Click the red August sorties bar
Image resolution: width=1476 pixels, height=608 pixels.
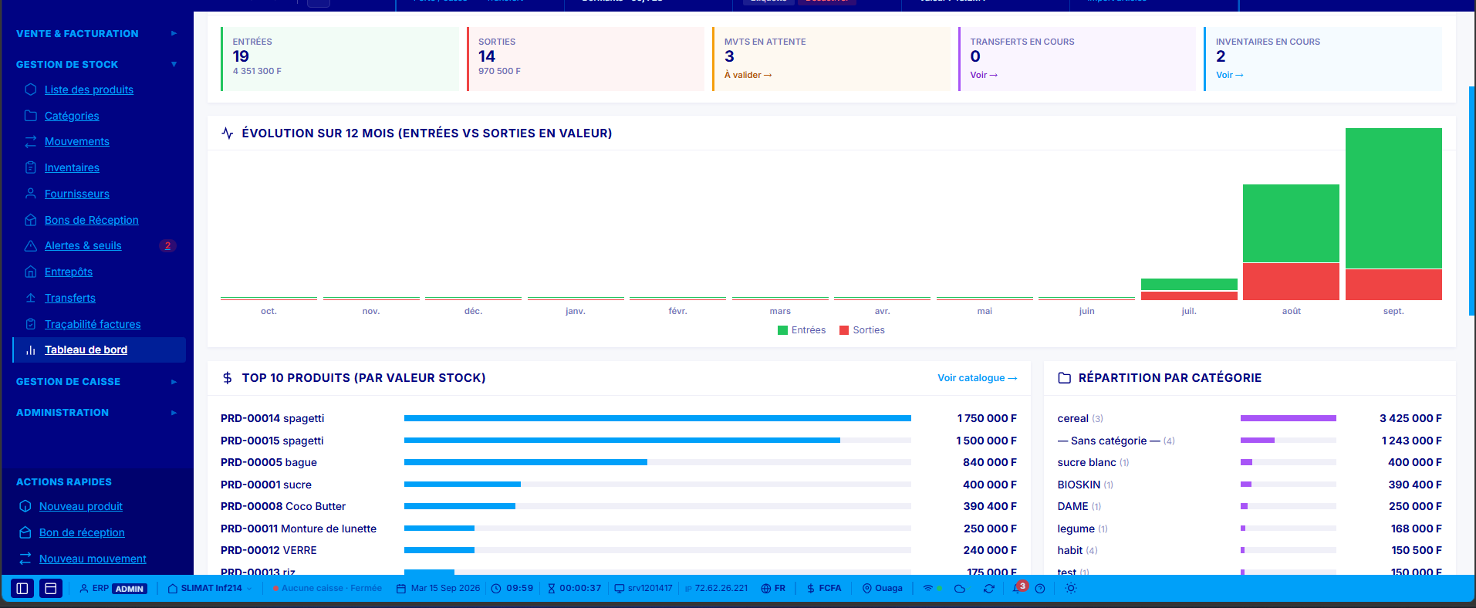(1291, 282)
